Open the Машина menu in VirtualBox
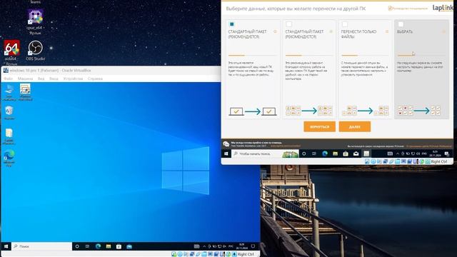Image resolution: width=457 pixels, height=257 pixels. [26, 79]
